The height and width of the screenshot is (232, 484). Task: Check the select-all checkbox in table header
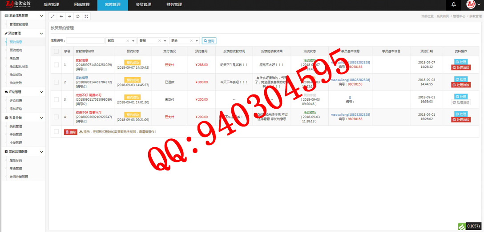pos(56,51)
